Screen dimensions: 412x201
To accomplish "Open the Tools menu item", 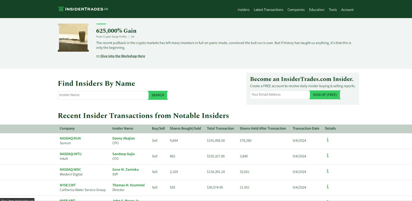I will pos(333,10).
